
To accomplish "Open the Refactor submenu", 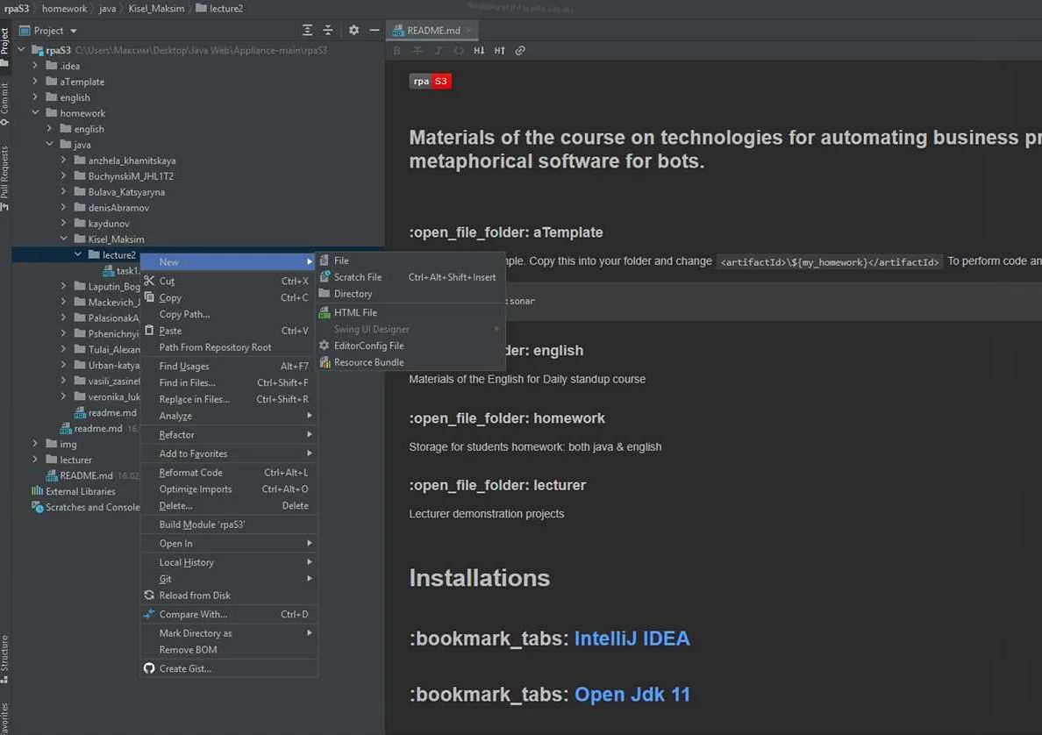I will tap(229, 435).
